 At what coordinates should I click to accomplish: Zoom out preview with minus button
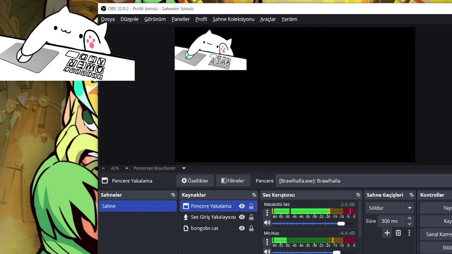[103, 168]
